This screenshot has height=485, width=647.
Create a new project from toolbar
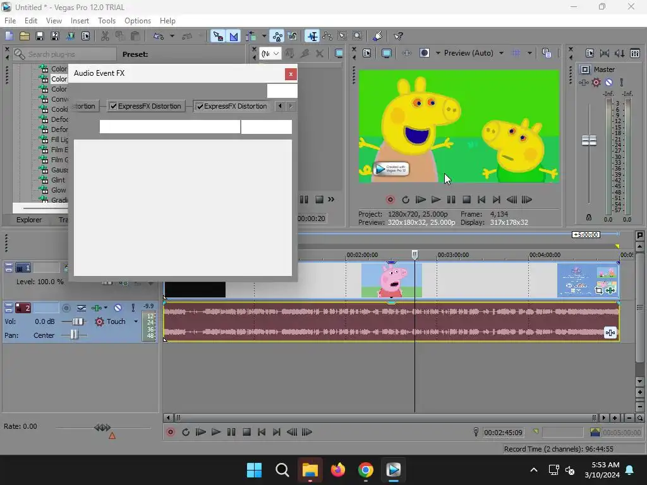pyautogui.click(x=9, y=36)
